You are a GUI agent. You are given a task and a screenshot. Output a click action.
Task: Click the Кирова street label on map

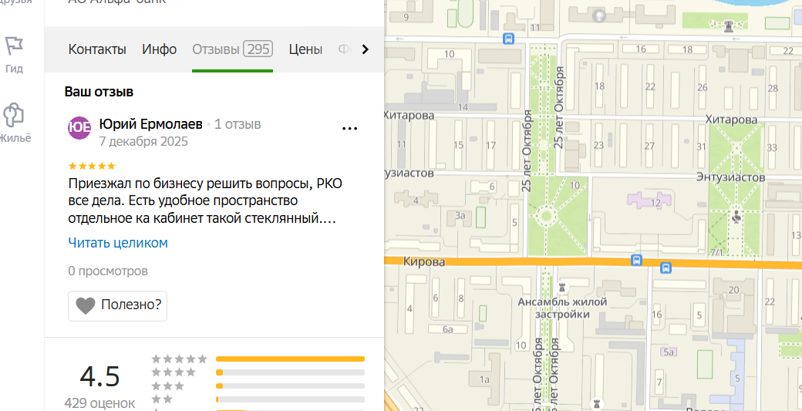pos(424,261)
